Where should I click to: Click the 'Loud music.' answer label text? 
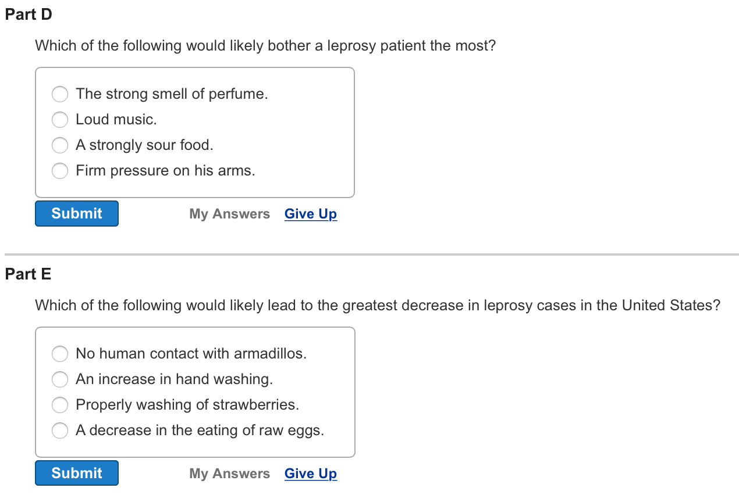[x=116, y=120]
